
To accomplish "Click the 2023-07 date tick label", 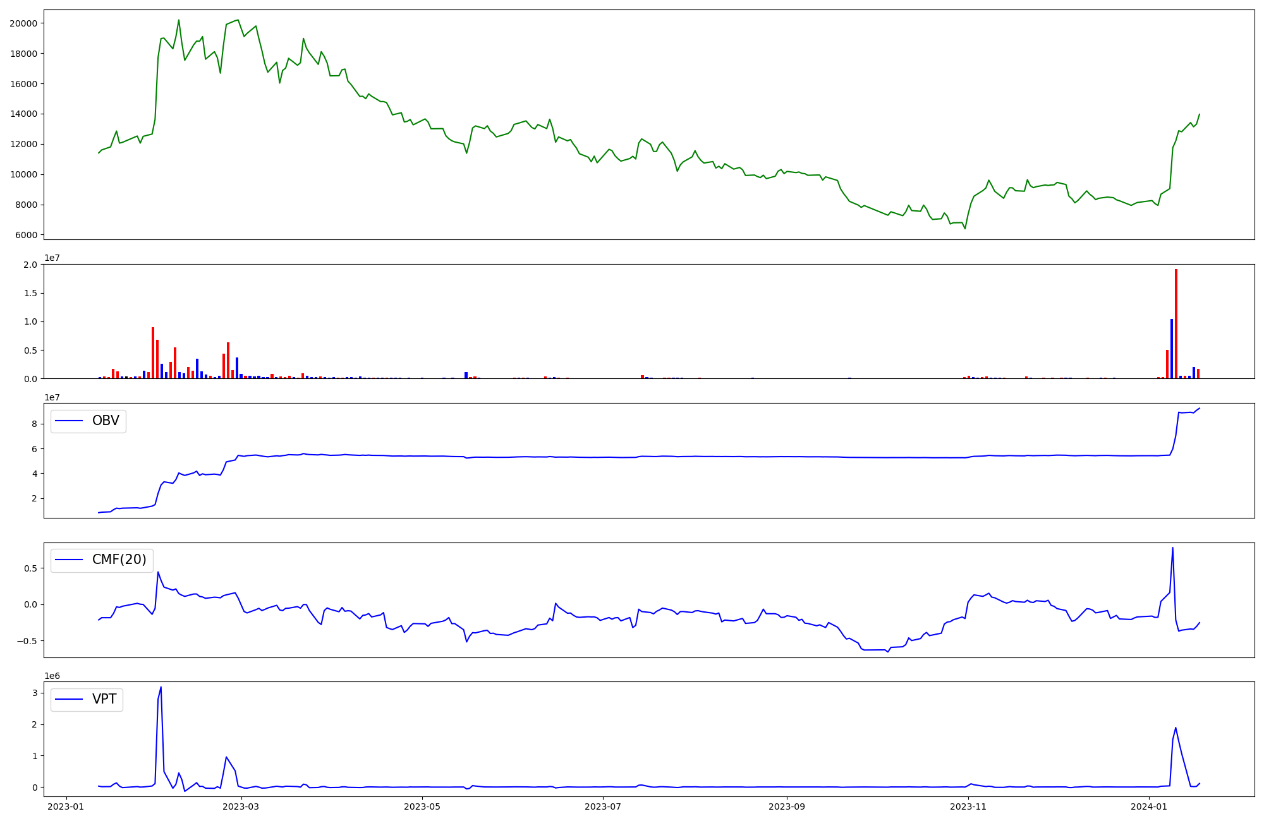I will coord(604,806).
